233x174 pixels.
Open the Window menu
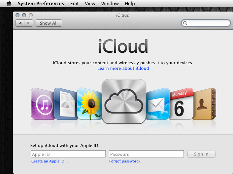click(x=110, y=3)
